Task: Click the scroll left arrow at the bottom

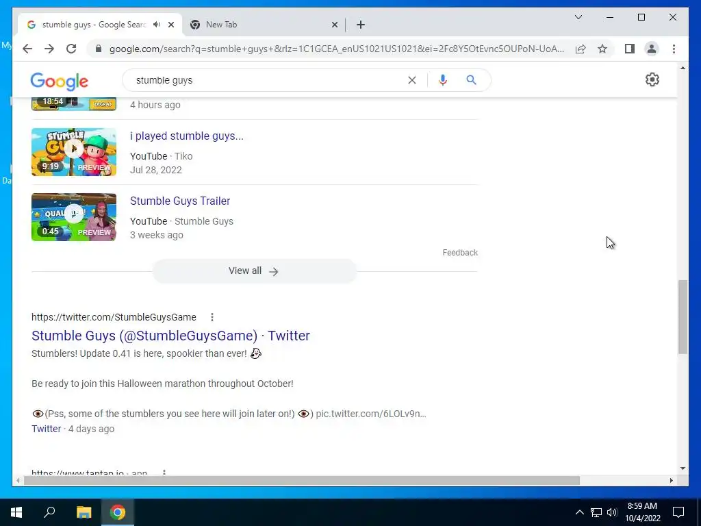Action: coord(17,480)
